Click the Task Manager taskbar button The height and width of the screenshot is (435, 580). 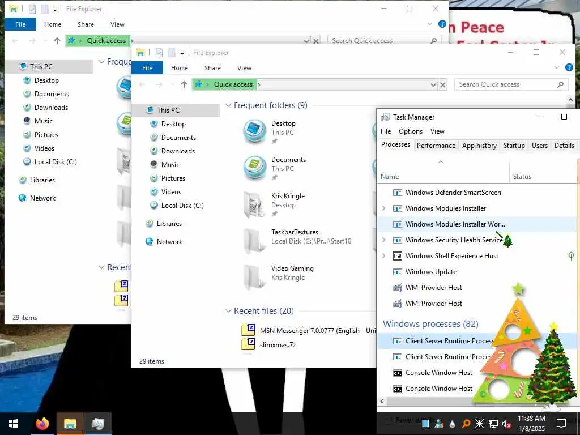pos(97,424)
